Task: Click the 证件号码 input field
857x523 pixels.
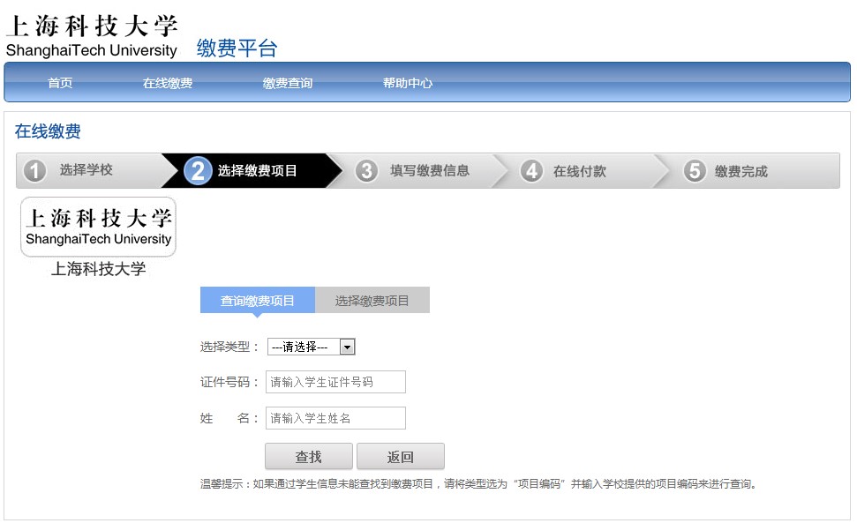Action: 335,381
